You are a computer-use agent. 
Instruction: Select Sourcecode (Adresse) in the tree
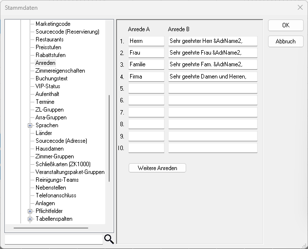point(61,141)
